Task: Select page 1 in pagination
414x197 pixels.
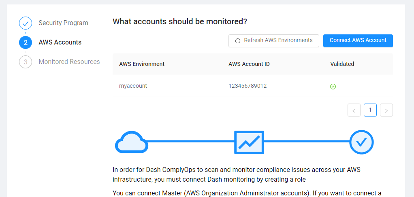Action: click(370, 110)
